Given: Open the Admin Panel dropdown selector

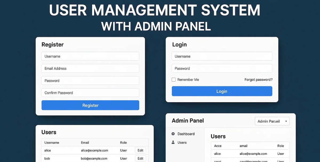Looking at the screenshot, I should point(272,121).
